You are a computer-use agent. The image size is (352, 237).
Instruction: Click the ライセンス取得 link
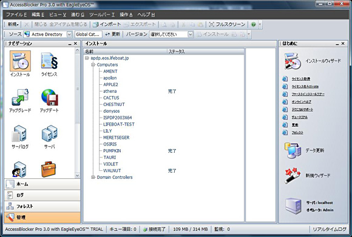301,79
